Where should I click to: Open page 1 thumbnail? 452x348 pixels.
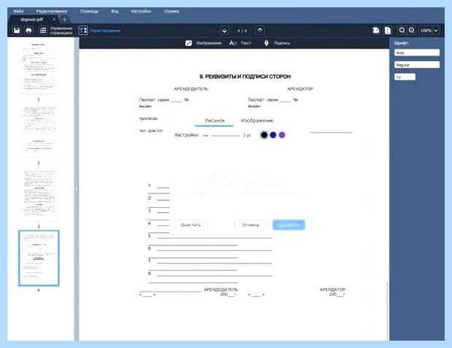tap(38, 67)
